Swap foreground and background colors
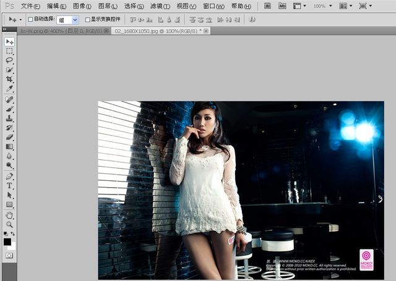The height and width of the screenshot is (281, 396). pos(12,233)
